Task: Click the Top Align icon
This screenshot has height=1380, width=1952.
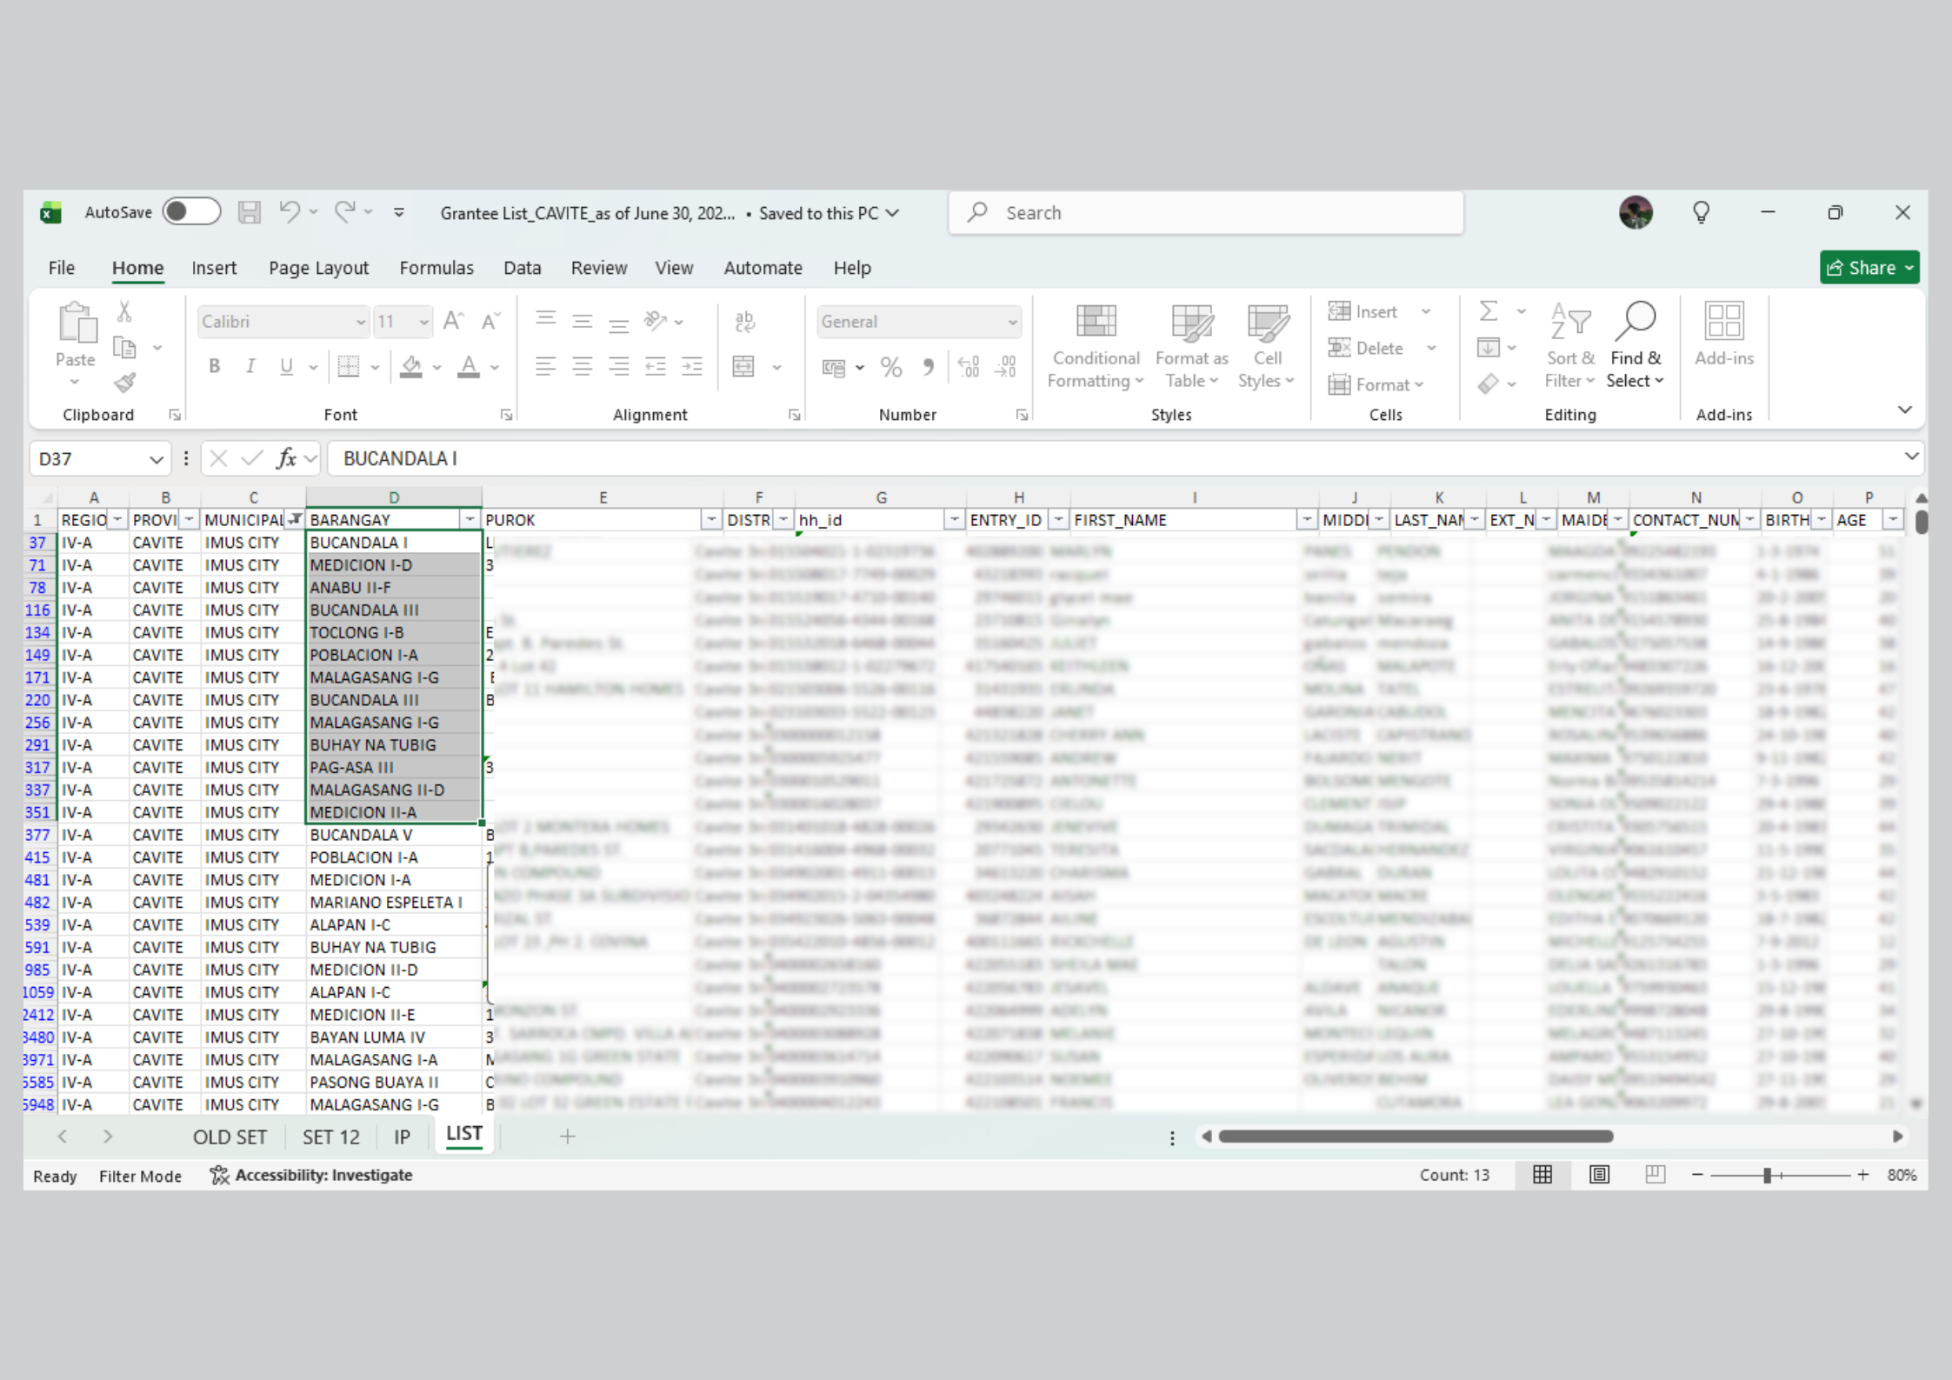Action: (546, 321)
